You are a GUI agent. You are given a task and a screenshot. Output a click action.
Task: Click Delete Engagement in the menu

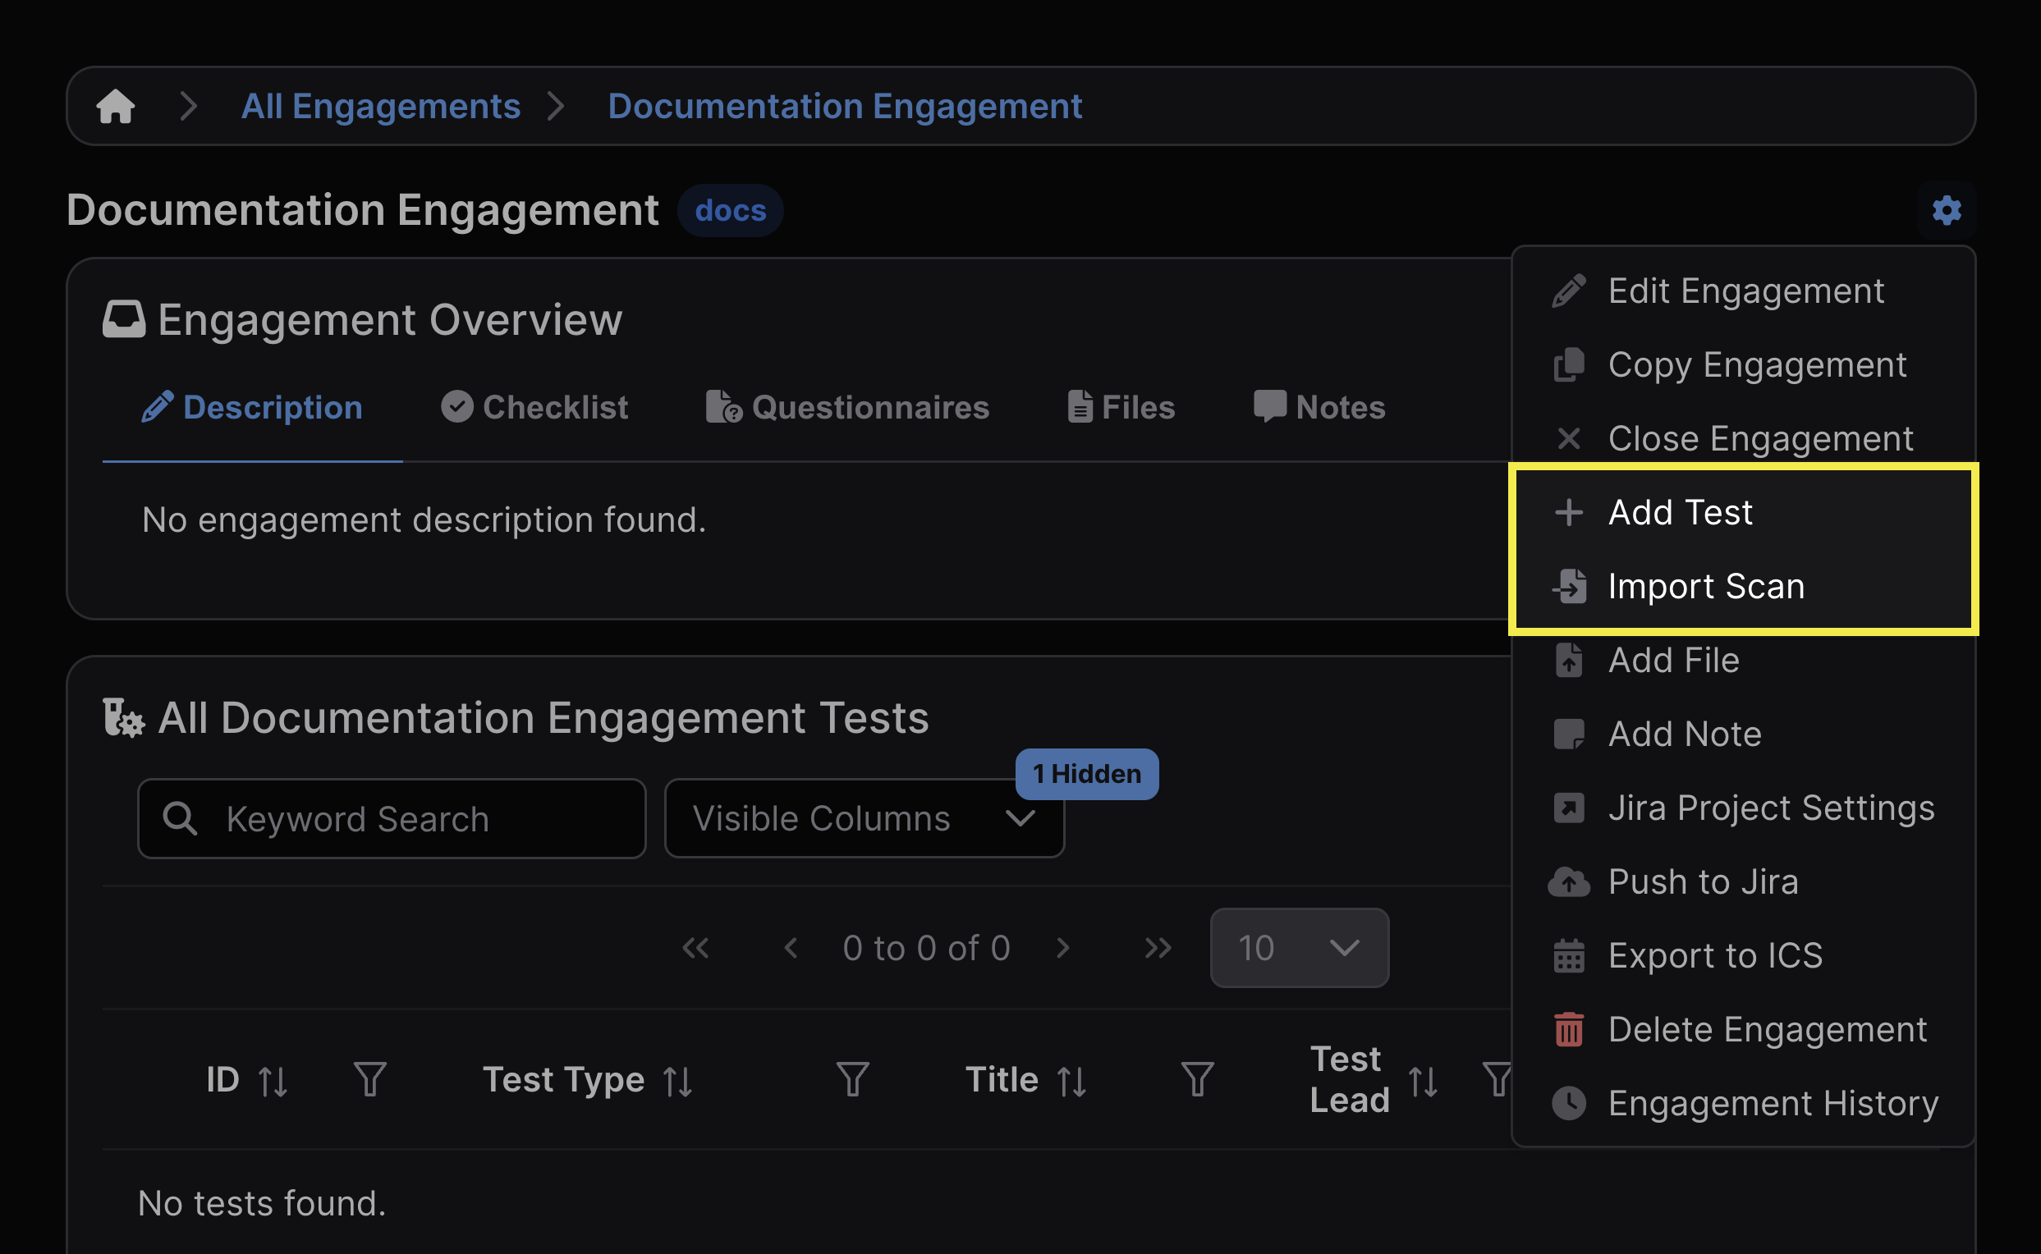tap(1767, 1029)
